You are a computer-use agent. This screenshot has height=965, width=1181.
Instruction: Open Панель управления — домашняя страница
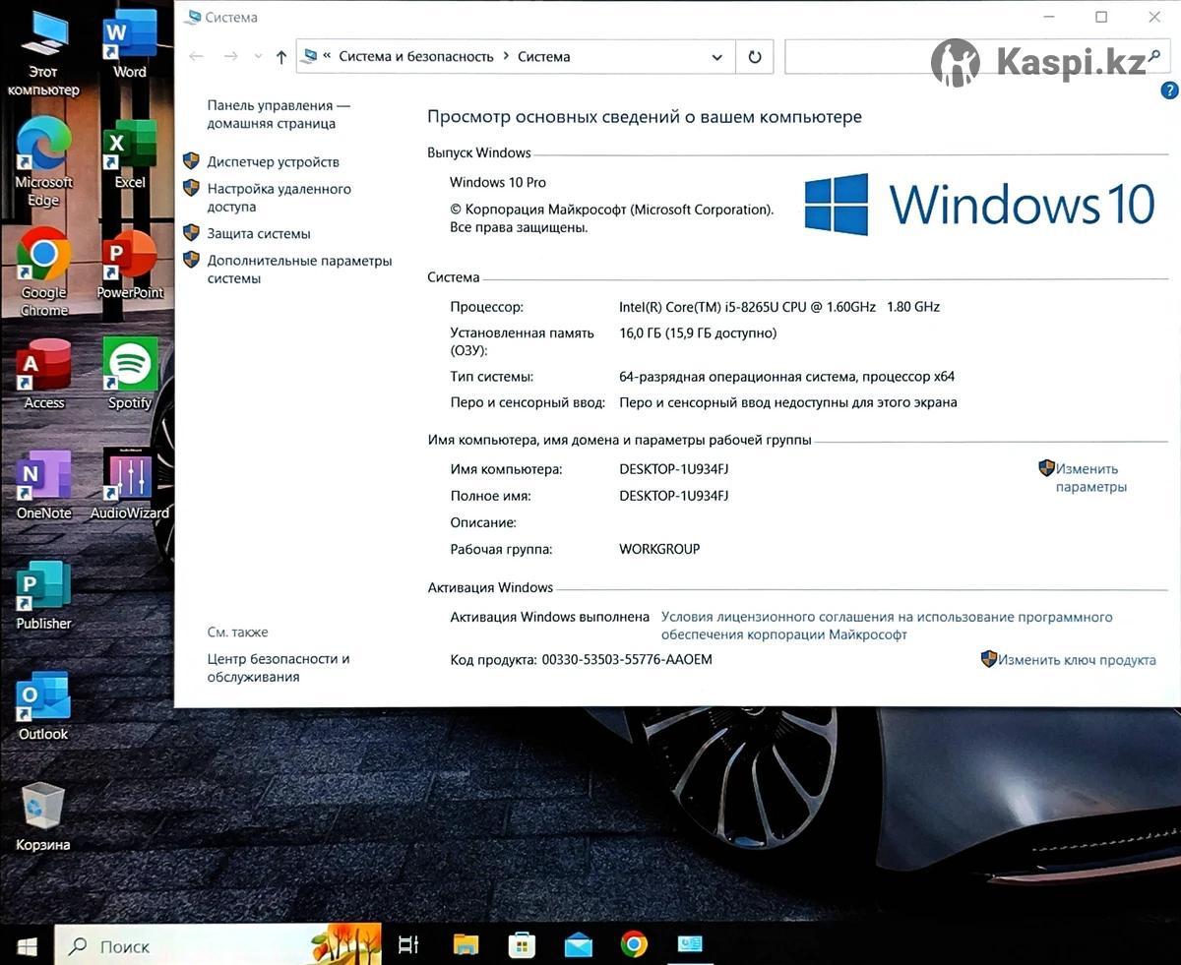[x=279, y=114]
